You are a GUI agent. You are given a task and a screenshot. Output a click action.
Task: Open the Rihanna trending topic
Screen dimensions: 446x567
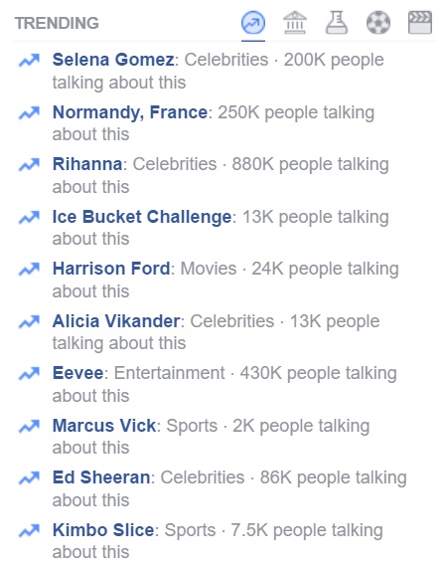point(87,164)
